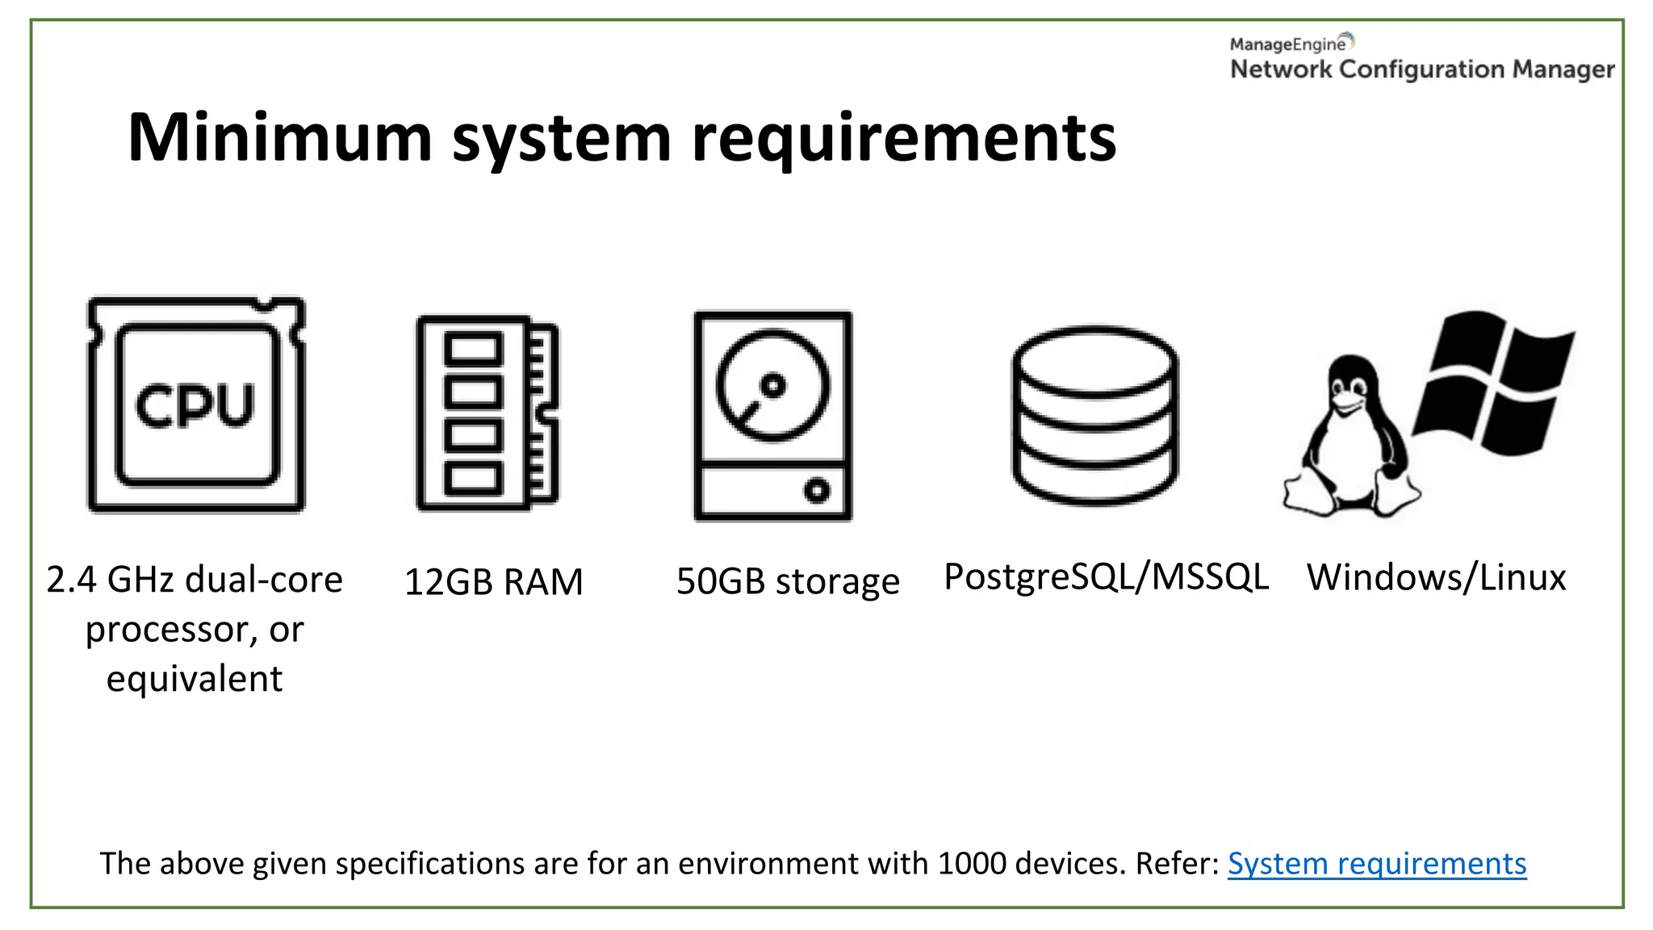Select the RAM memory module icon

488,413
